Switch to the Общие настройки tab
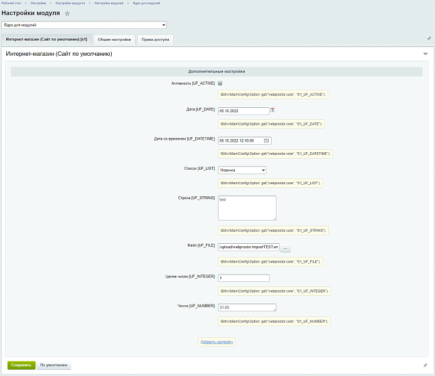Screen dimensions: 435x376 point(114,39)
